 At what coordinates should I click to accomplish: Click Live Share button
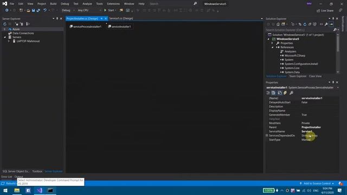tap(325, 11)
